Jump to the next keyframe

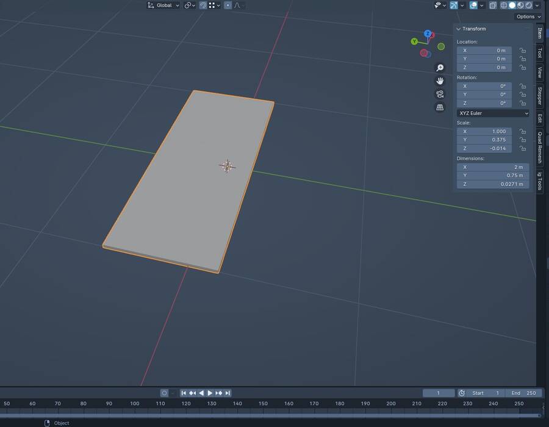[x=219, y=393]
